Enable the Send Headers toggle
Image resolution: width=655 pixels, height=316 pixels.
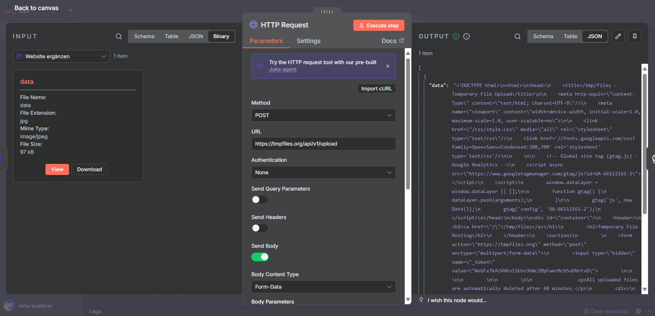[x=260, y=228]
